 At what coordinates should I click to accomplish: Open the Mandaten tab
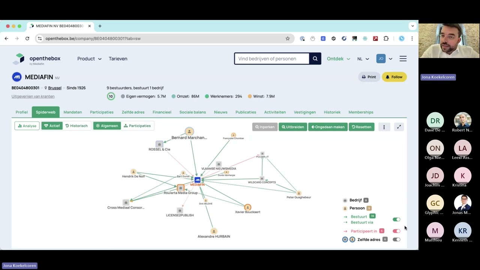73,112
